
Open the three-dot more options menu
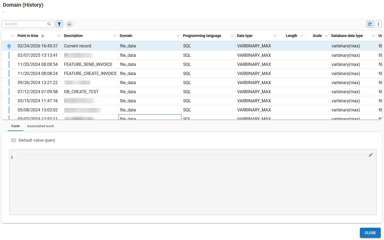point(378,24)
